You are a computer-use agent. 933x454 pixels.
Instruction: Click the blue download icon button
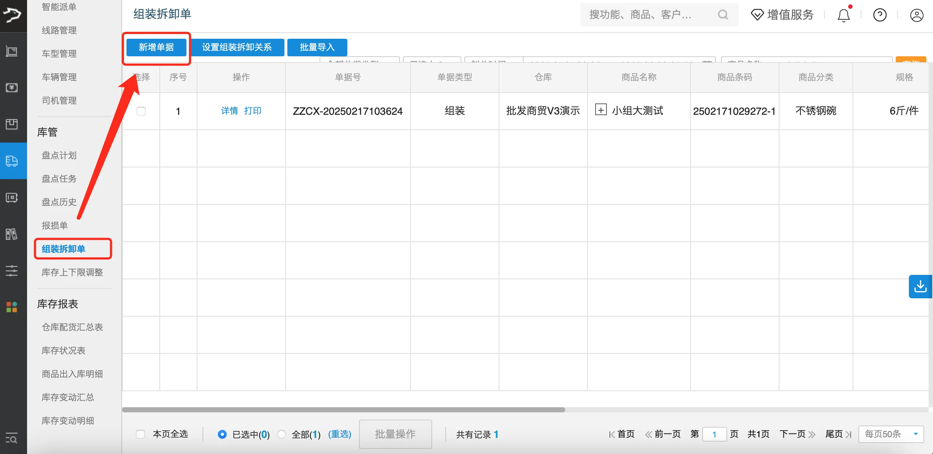coord(920,286)
